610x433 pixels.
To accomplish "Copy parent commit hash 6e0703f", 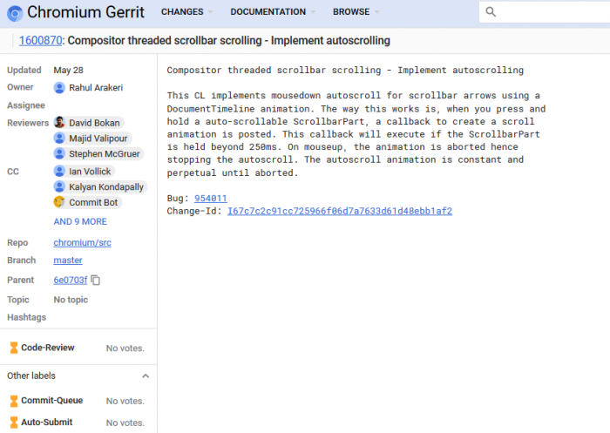I will pos(96,281).
